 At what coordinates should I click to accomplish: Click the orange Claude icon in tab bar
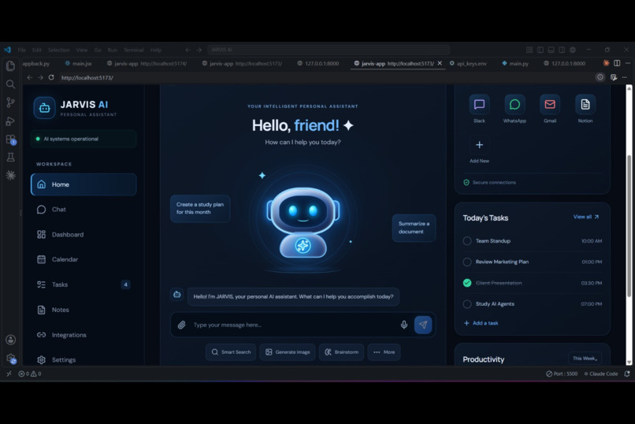coord(606,63)
